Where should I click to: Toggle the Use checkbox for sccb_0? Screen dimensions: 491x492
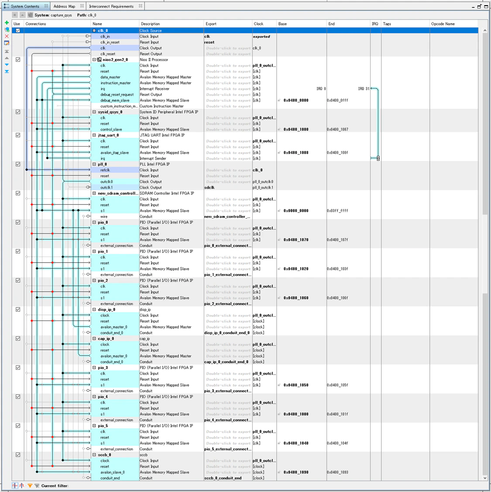pos(18,455)
